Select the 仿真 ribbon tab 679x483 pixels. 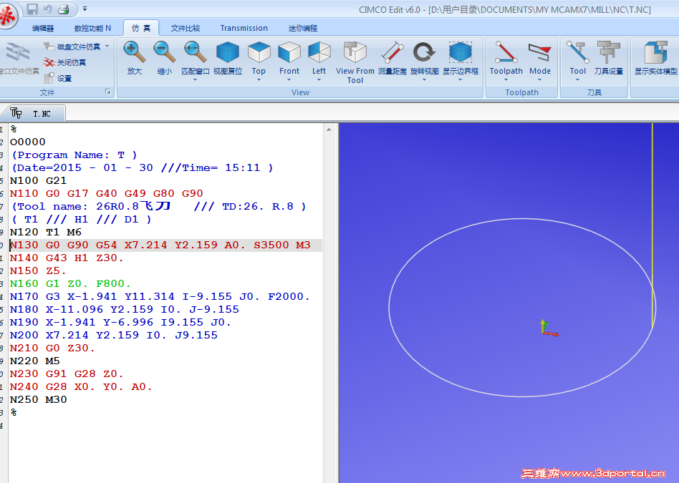[141, 28]
